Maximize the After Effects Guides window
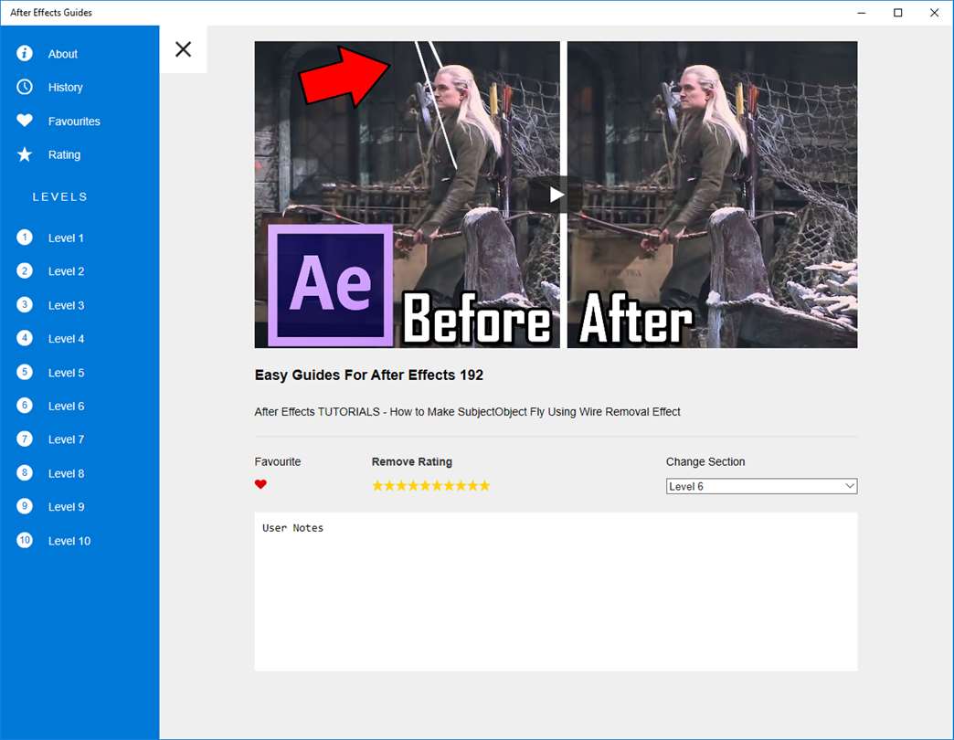 point(898,12)
